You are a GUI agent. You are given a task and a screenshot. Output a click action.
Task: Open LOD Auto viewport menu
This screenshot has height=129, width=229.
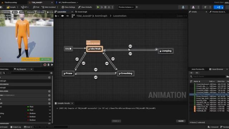(x=40, y=12)
